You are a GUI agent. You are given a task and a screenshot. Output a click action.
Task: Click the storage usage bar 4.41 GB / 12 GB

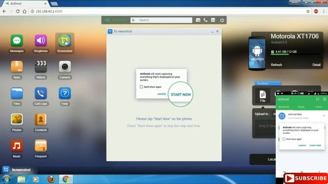295,54
